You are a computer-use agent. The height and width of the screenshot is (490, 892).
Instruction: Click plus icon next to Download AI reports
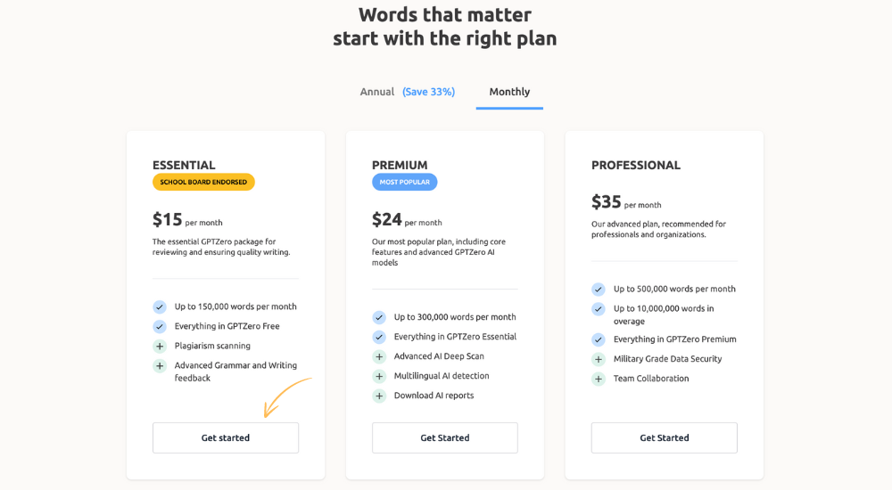pyautogui.click(x=379, y=396)
